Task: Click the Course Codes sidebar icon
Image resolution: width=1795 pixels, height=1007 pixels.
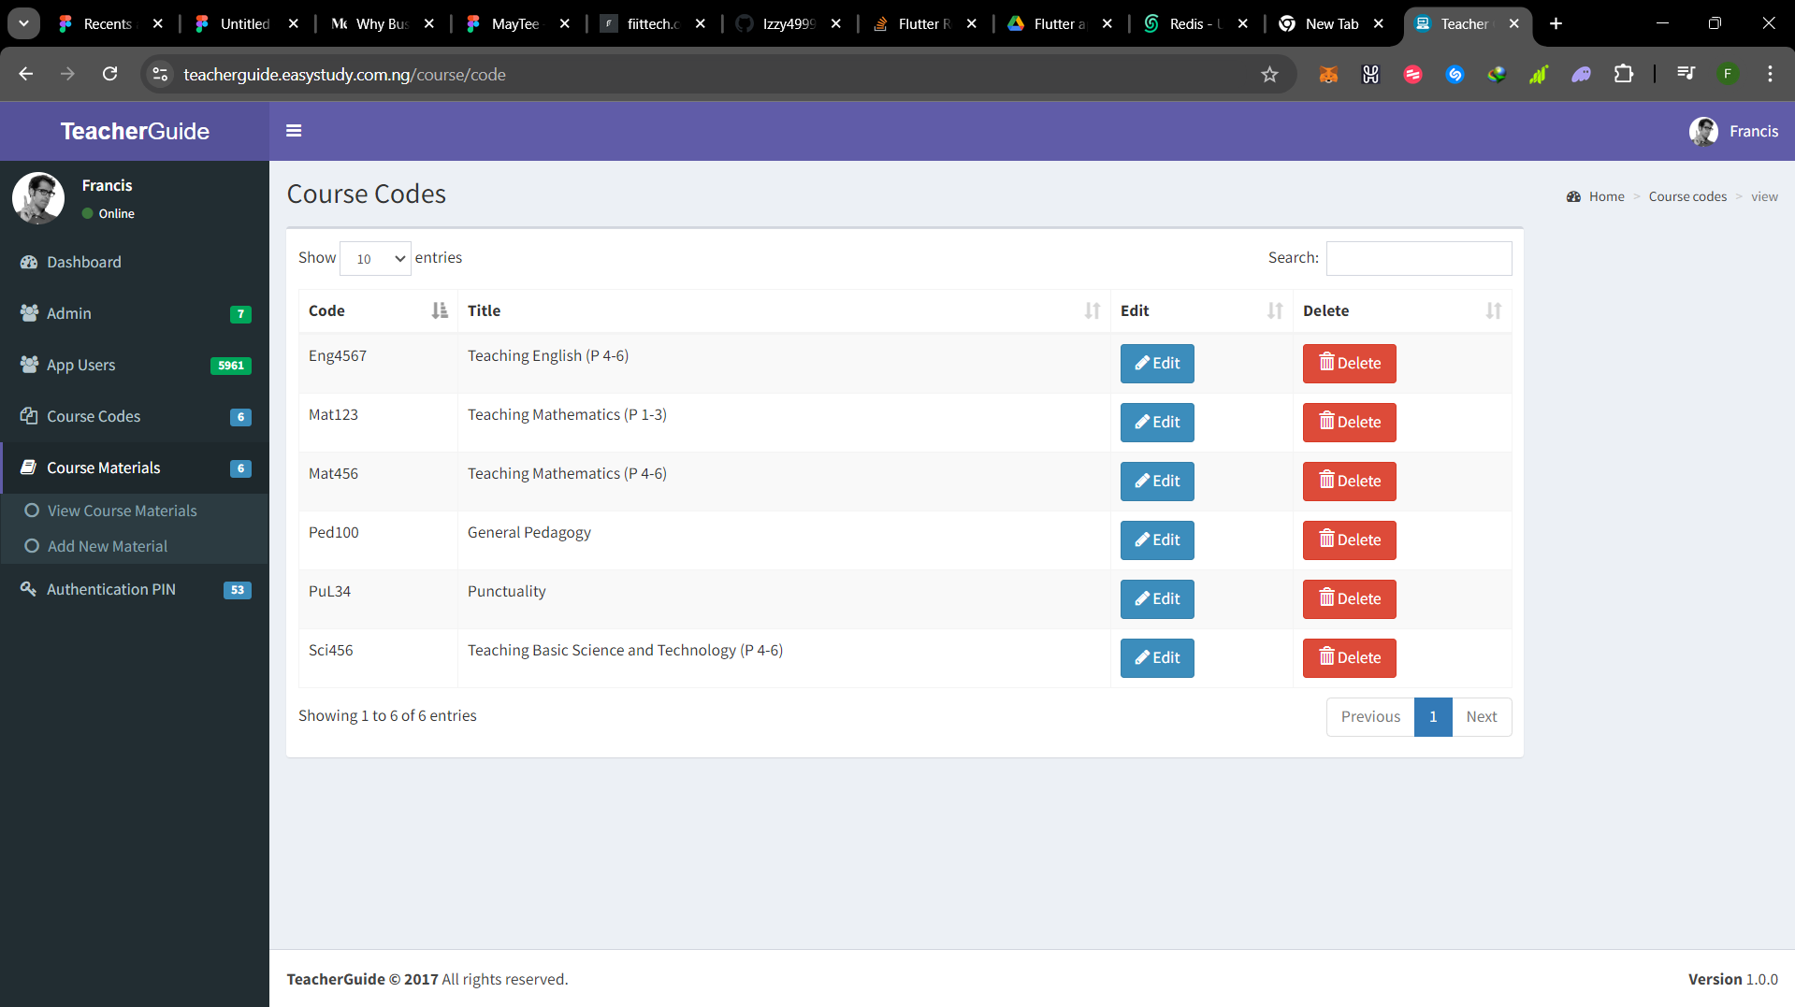Action: click(x=29, y=416)
